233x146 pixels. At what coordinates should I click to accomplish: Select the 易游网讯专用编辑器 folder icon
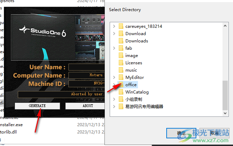tap(121, 106)
